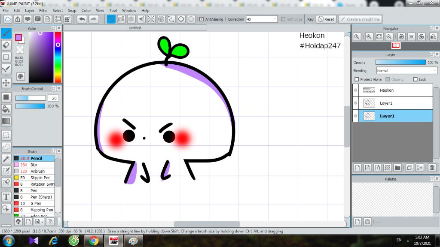Open the Layer menu
The height and width of the screenshot is (247, 440).
point(30,10)
